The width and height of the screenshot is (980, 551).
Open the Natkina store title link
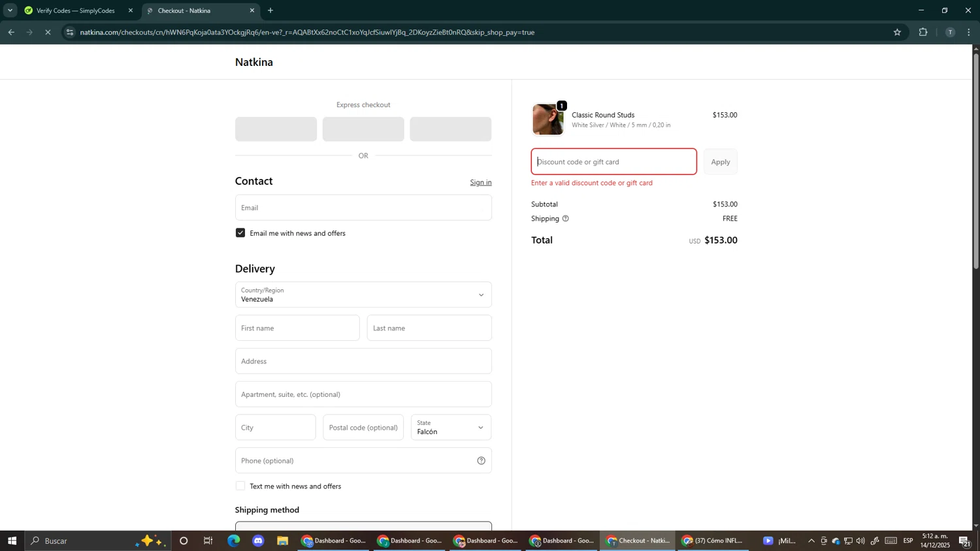[x=254, y=62]
